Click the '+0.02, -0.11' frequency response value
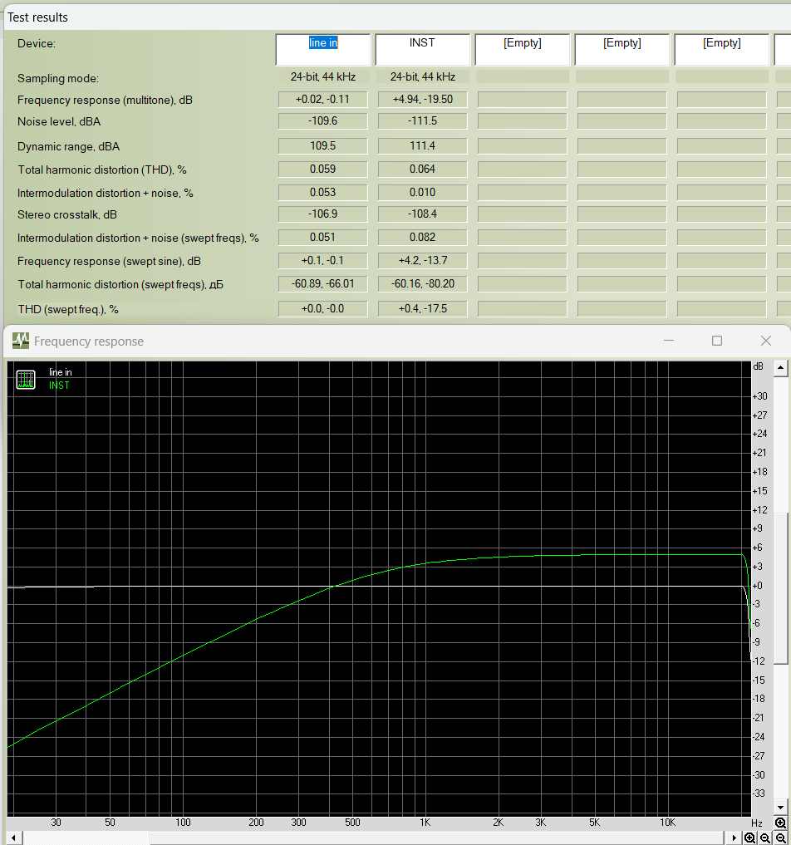Image resolution: width=791 pixels, height=845 pixels. point(322,99)
